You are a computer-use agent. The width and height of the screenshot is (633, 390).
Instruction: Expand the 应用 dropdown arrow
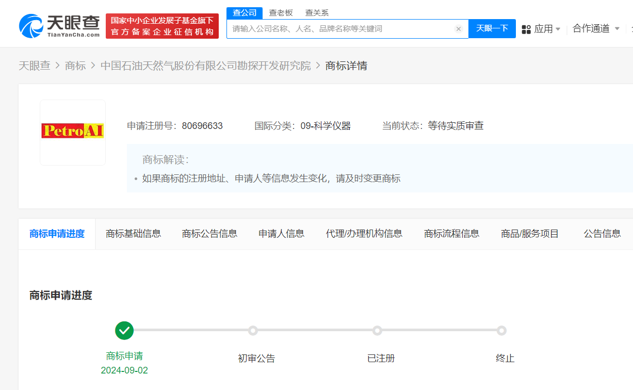558,29
